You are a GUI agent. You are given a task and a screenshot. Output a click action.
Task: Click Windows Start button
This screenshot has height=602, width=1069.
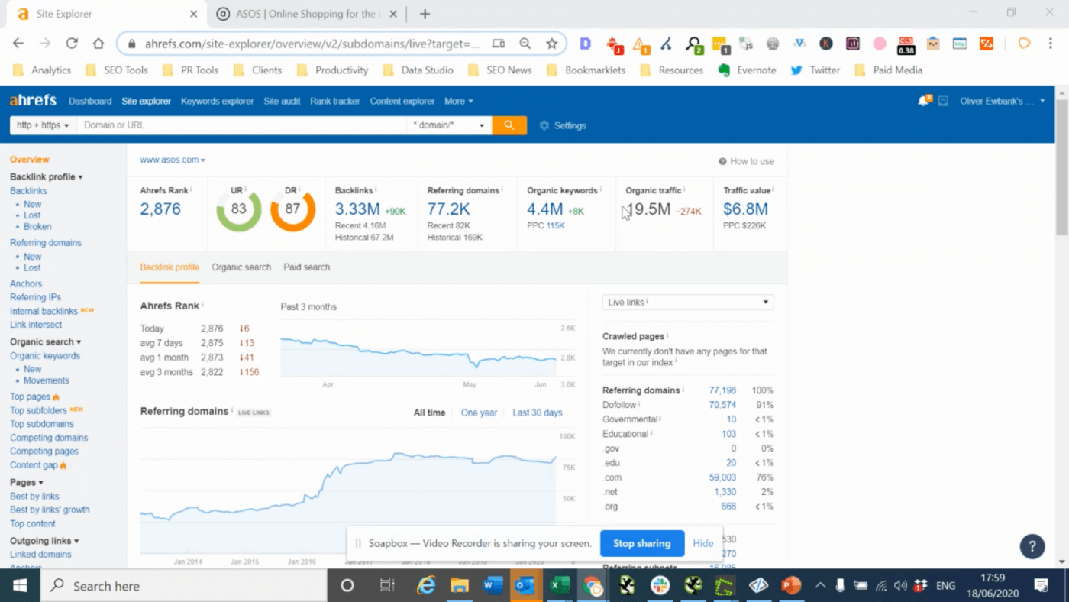point(19,586)
